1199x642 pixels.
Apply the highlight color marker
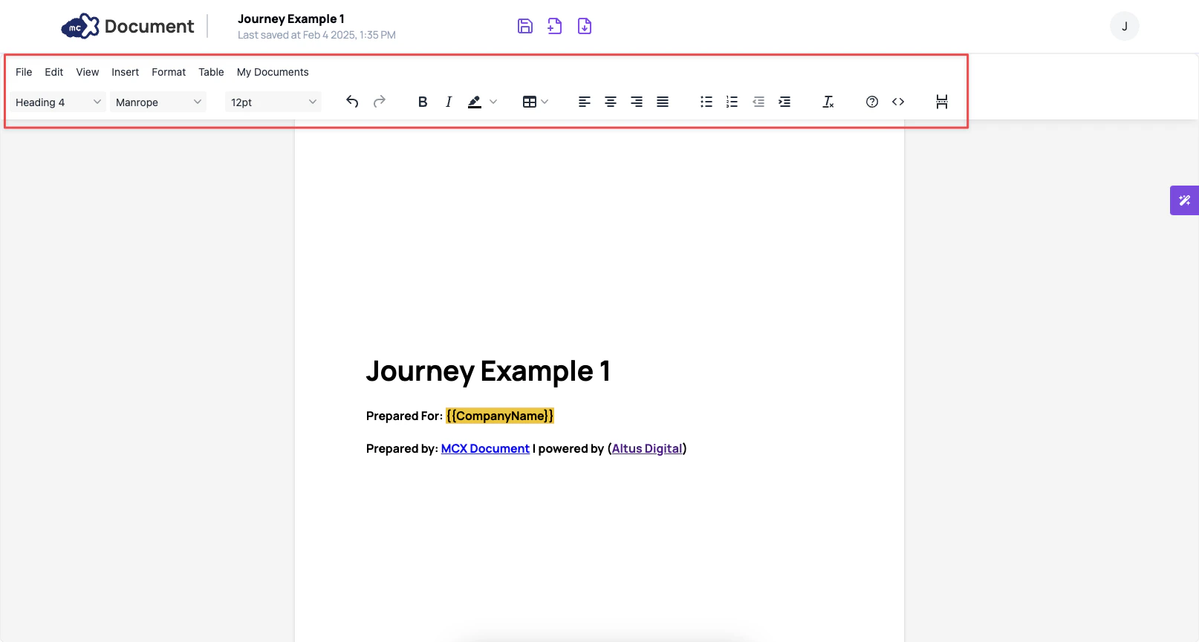click(x=475, y=102)
